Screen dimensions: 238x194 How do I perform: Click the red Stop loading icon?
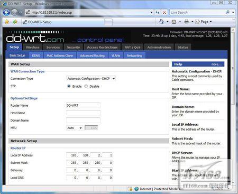[164, 13]
